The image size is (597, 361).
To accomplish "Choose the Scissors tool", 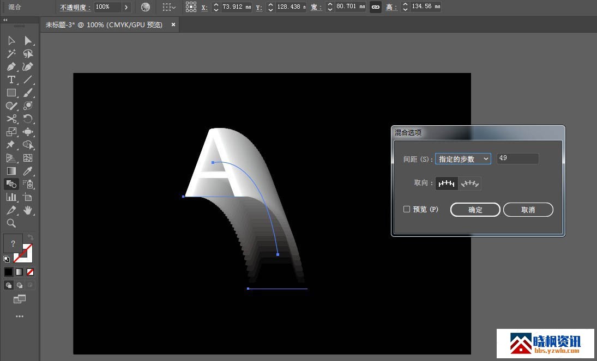I will tap(11, 119).
